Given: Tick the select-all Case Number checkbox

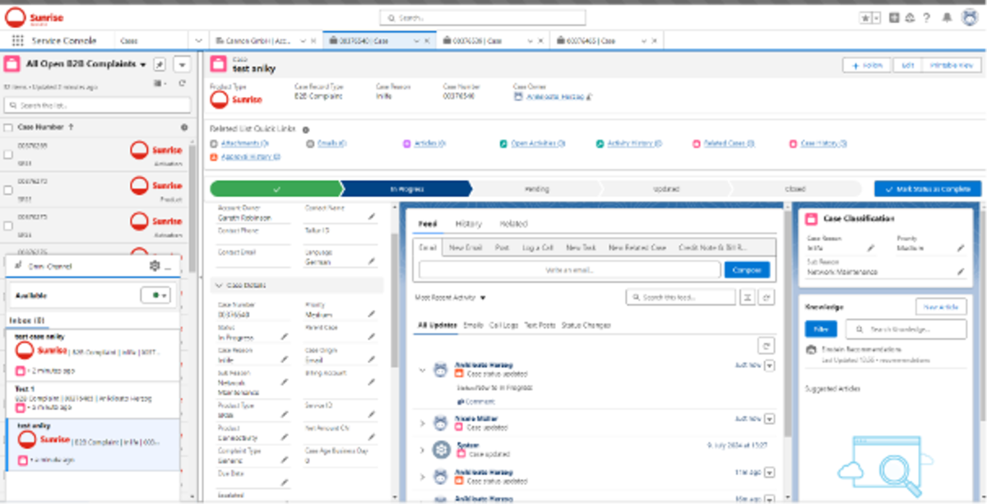Looking at the screenshot, I should [x=8, y=127].
